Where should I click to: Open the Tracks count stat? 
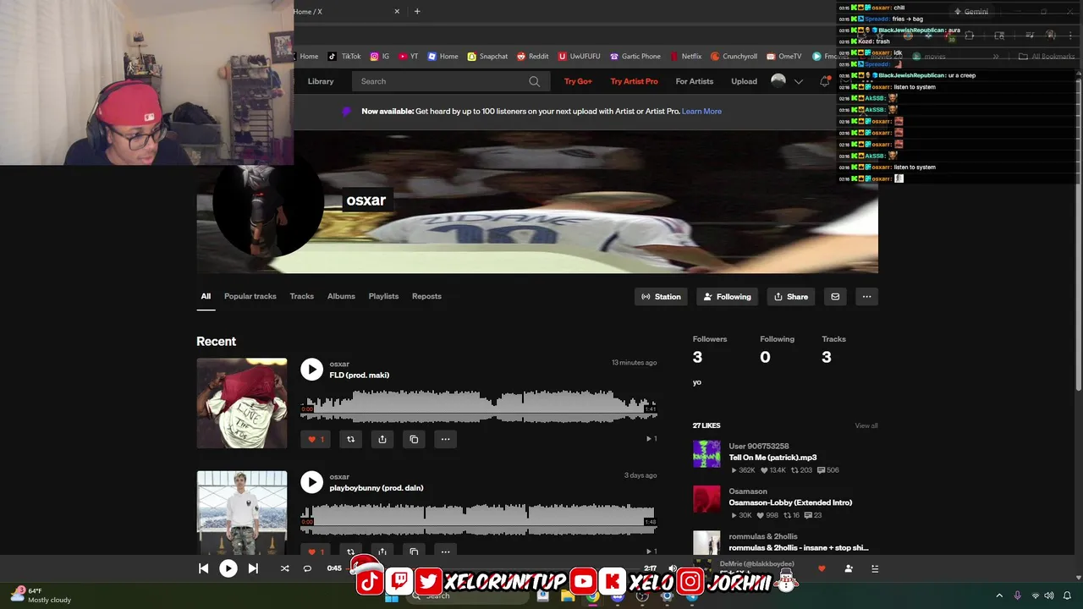(x=833, y=349)
